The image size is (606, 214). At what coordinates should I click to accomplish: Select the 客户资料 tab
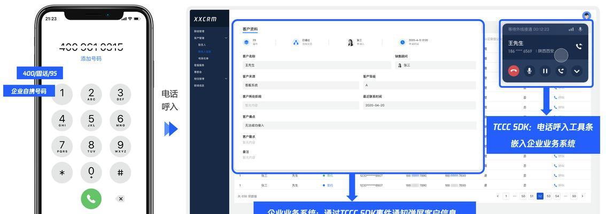click(x=250, y=29)
